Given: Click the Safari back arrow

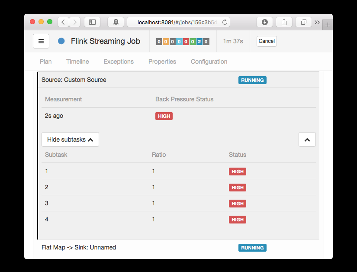Looking at the screenshot, I should 63,22.
